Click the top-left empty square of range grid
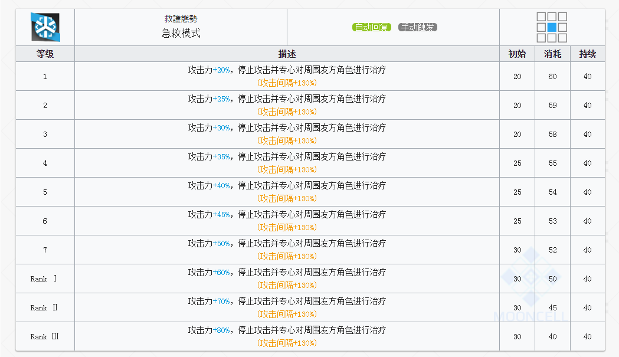 click(x=541, y=17)
